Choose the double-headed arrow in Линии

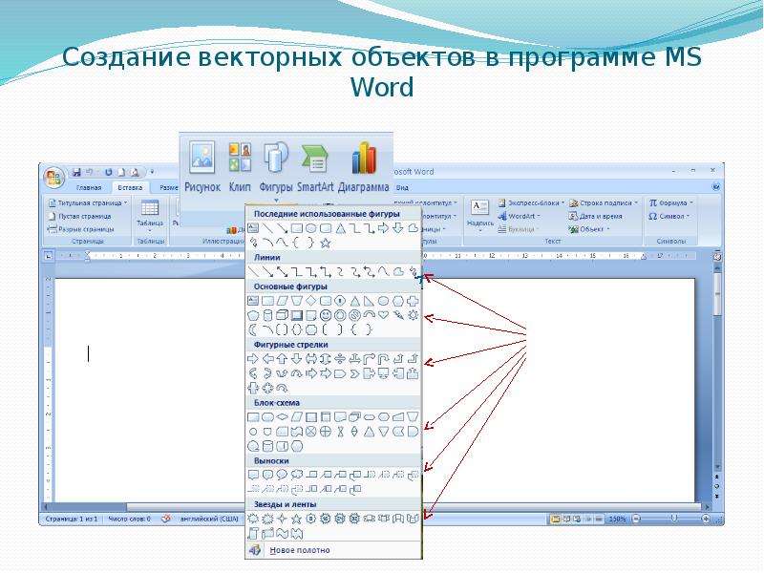coord(282,271)
